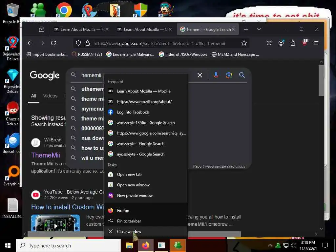This screenshot has height=252, width=336.
Task: Submit search with blue magnifier icon
Action: click(x=242, y=75)
